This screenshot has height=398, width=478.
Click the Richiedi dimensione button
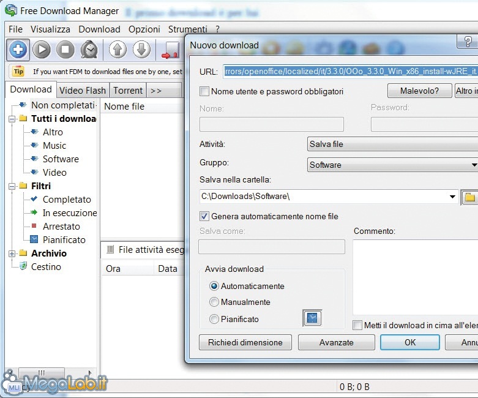[x=245, y=342]
